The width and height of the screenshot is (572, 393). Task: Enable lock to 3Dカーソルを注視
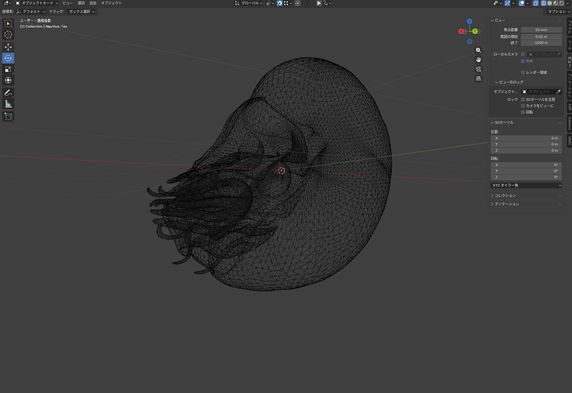tap(523, 99)
